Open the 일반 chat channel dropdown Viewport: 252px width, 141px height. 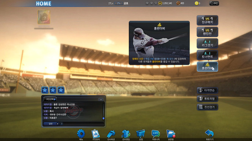(51, 124)
